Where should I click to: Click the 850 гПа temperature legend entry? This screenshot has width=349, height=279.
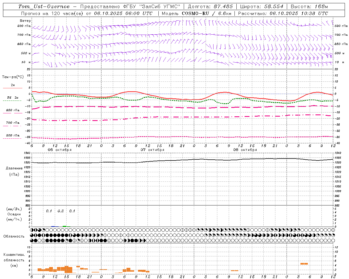(13, 112)
